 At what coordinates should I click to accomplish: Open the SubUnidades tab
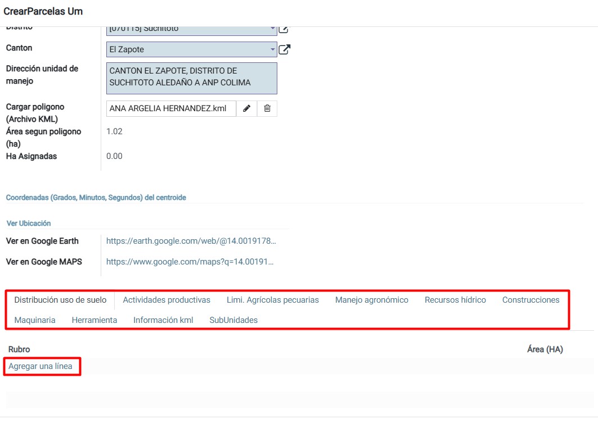pyautogui.click(x=233, y=320)
